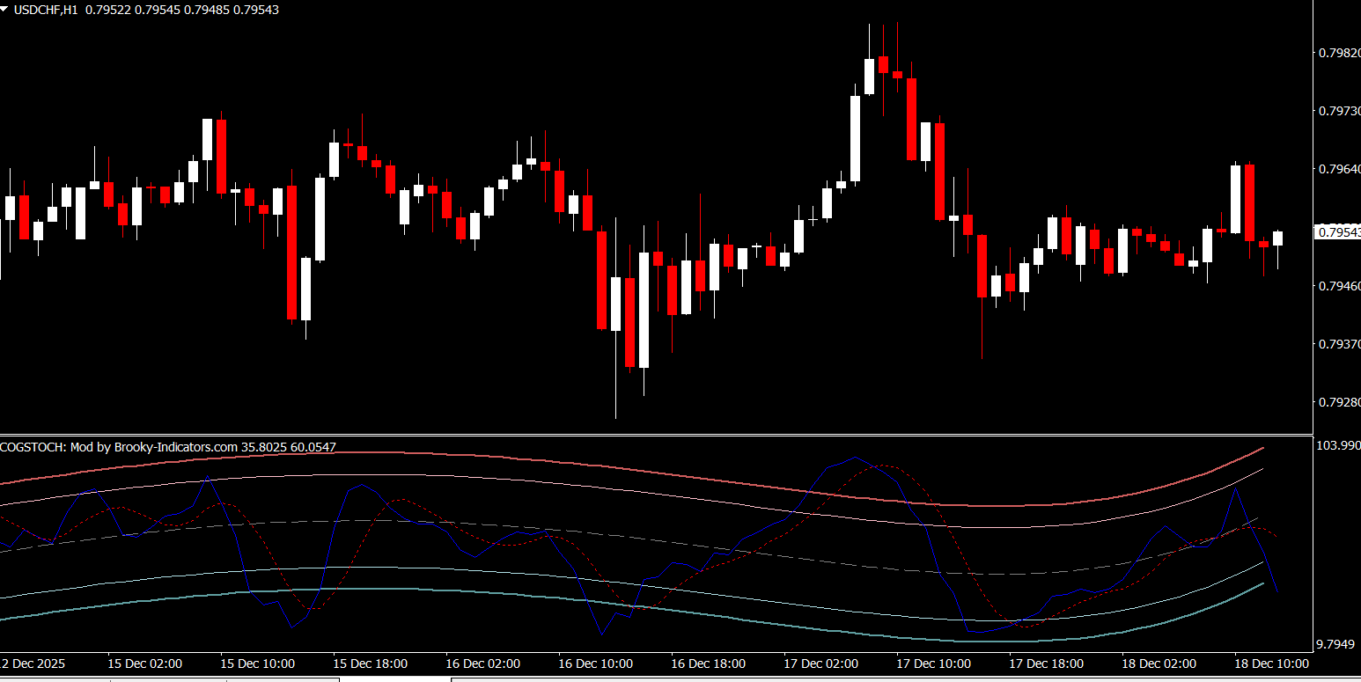
Task: Select the 15 Dec 02:00 time marker
Action: [x=144, y=664]
